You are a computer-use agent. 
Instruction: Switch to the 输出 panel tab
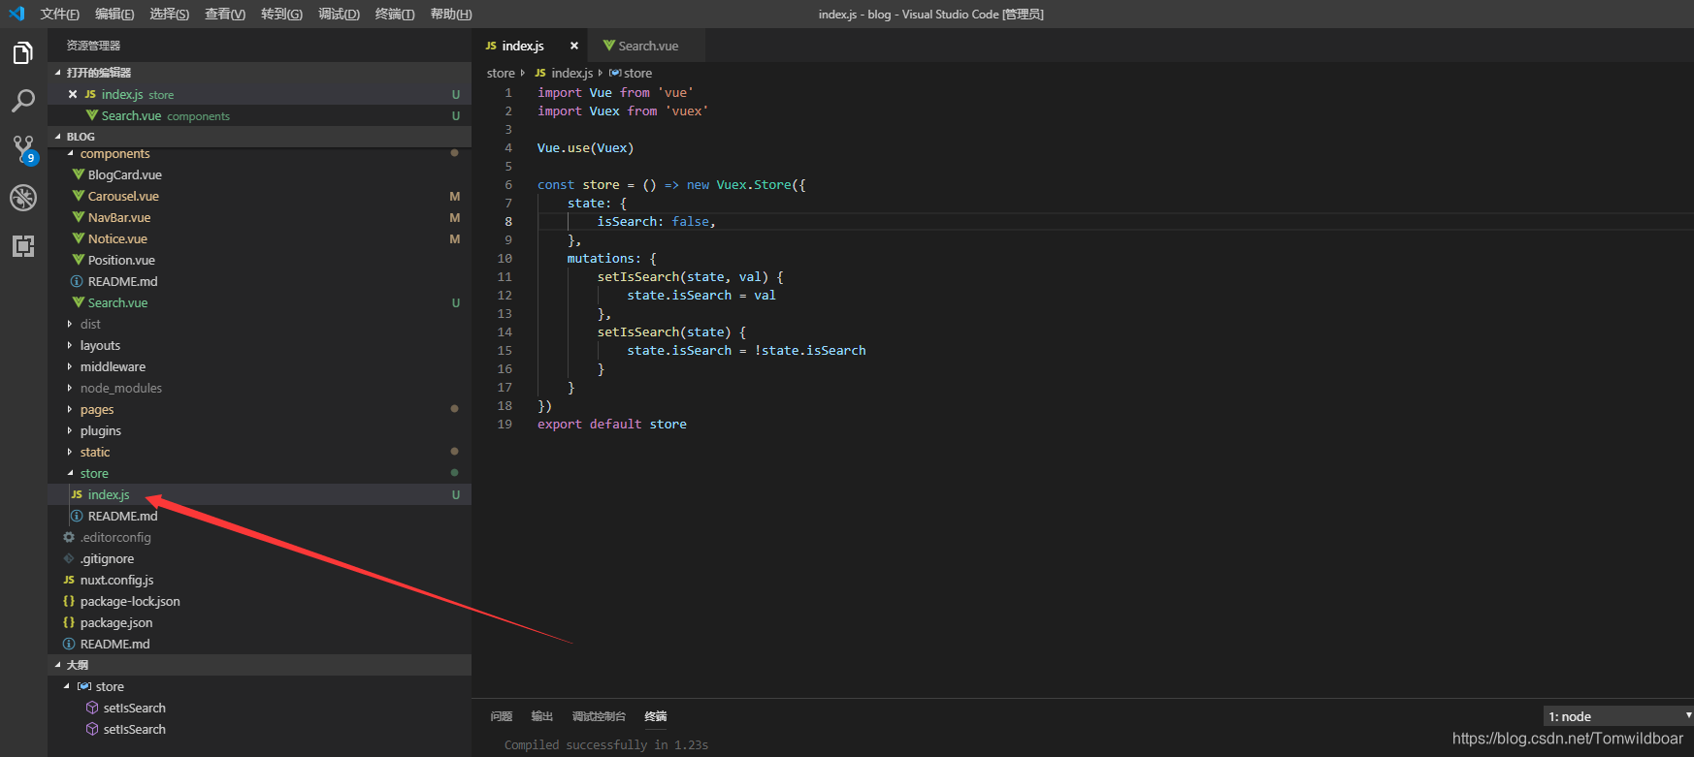[x=541, y=716]
